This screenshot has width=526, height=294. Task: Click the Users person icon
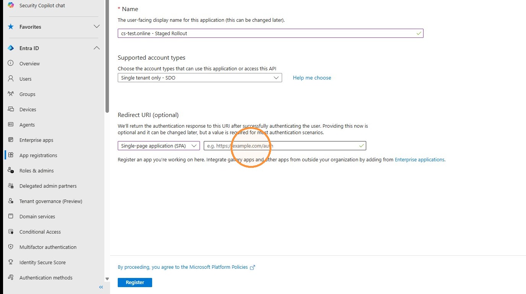(11, 79)
